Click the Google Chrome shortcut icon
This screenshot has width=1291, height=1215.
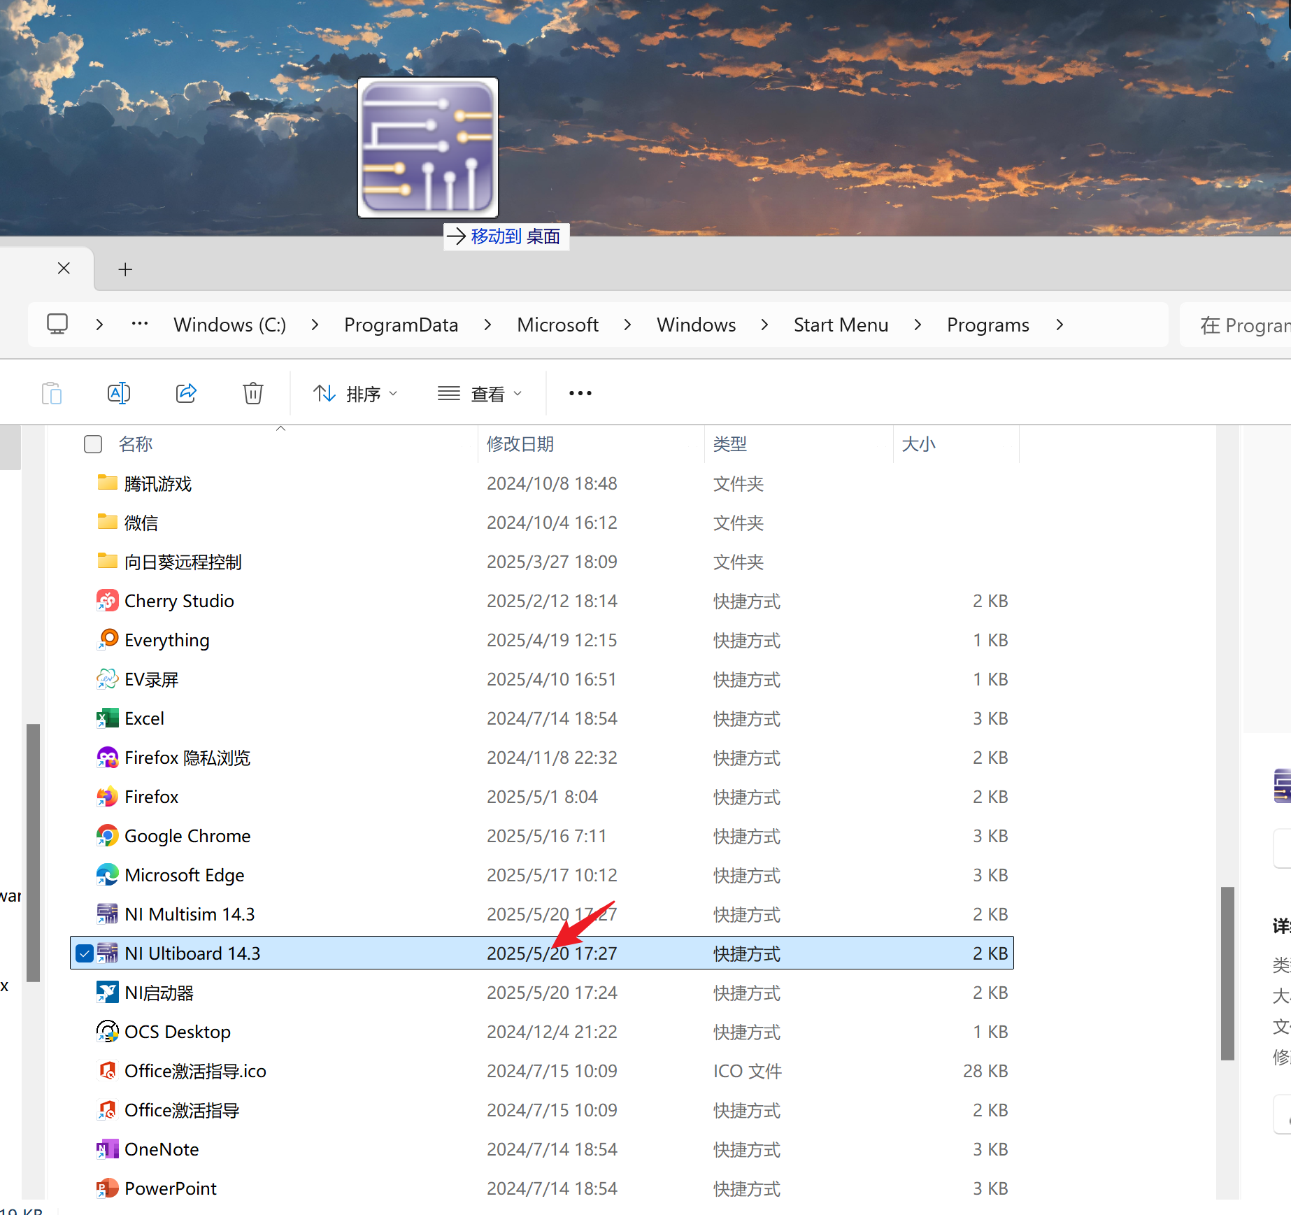[x=107, y=836]
